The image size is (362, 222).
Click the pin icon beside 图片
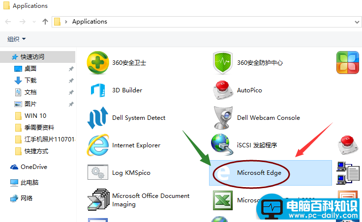[x=71, y=104]
